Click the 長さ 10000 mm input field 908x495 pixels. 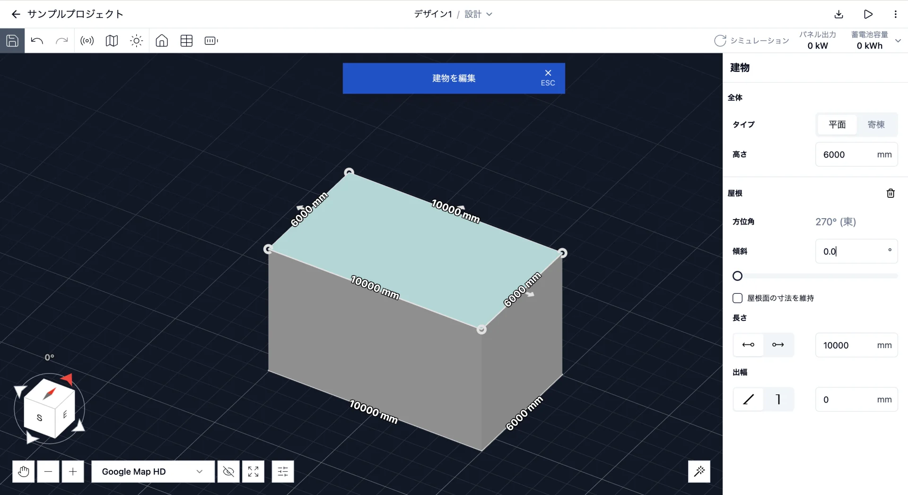856,345
